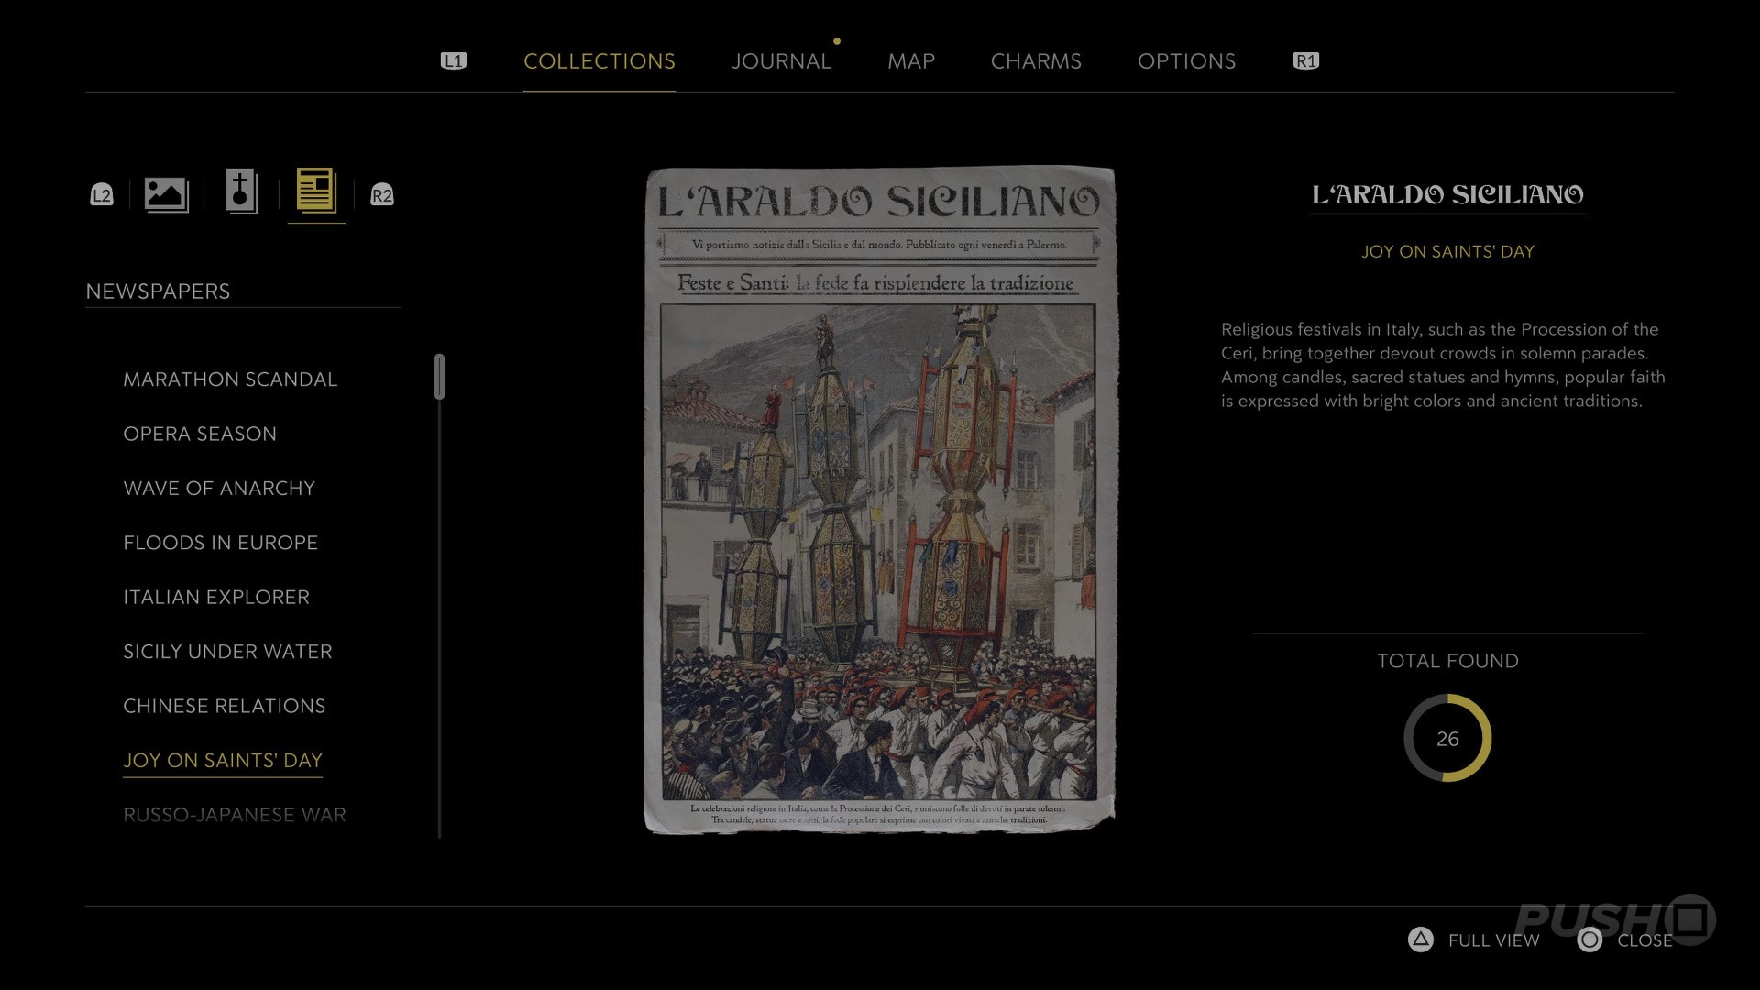Image resolution: width=1760 pixels, height=990 pixels.
Task: Select the saint card collection icon
Action: [x=241, y=192]
